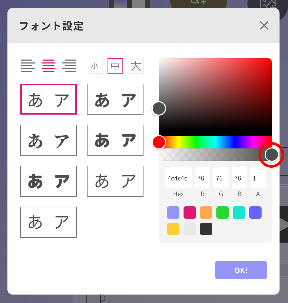Edit the A alpha value field
The height and width of the screenshot is (303, 288).
pos(258,178)
